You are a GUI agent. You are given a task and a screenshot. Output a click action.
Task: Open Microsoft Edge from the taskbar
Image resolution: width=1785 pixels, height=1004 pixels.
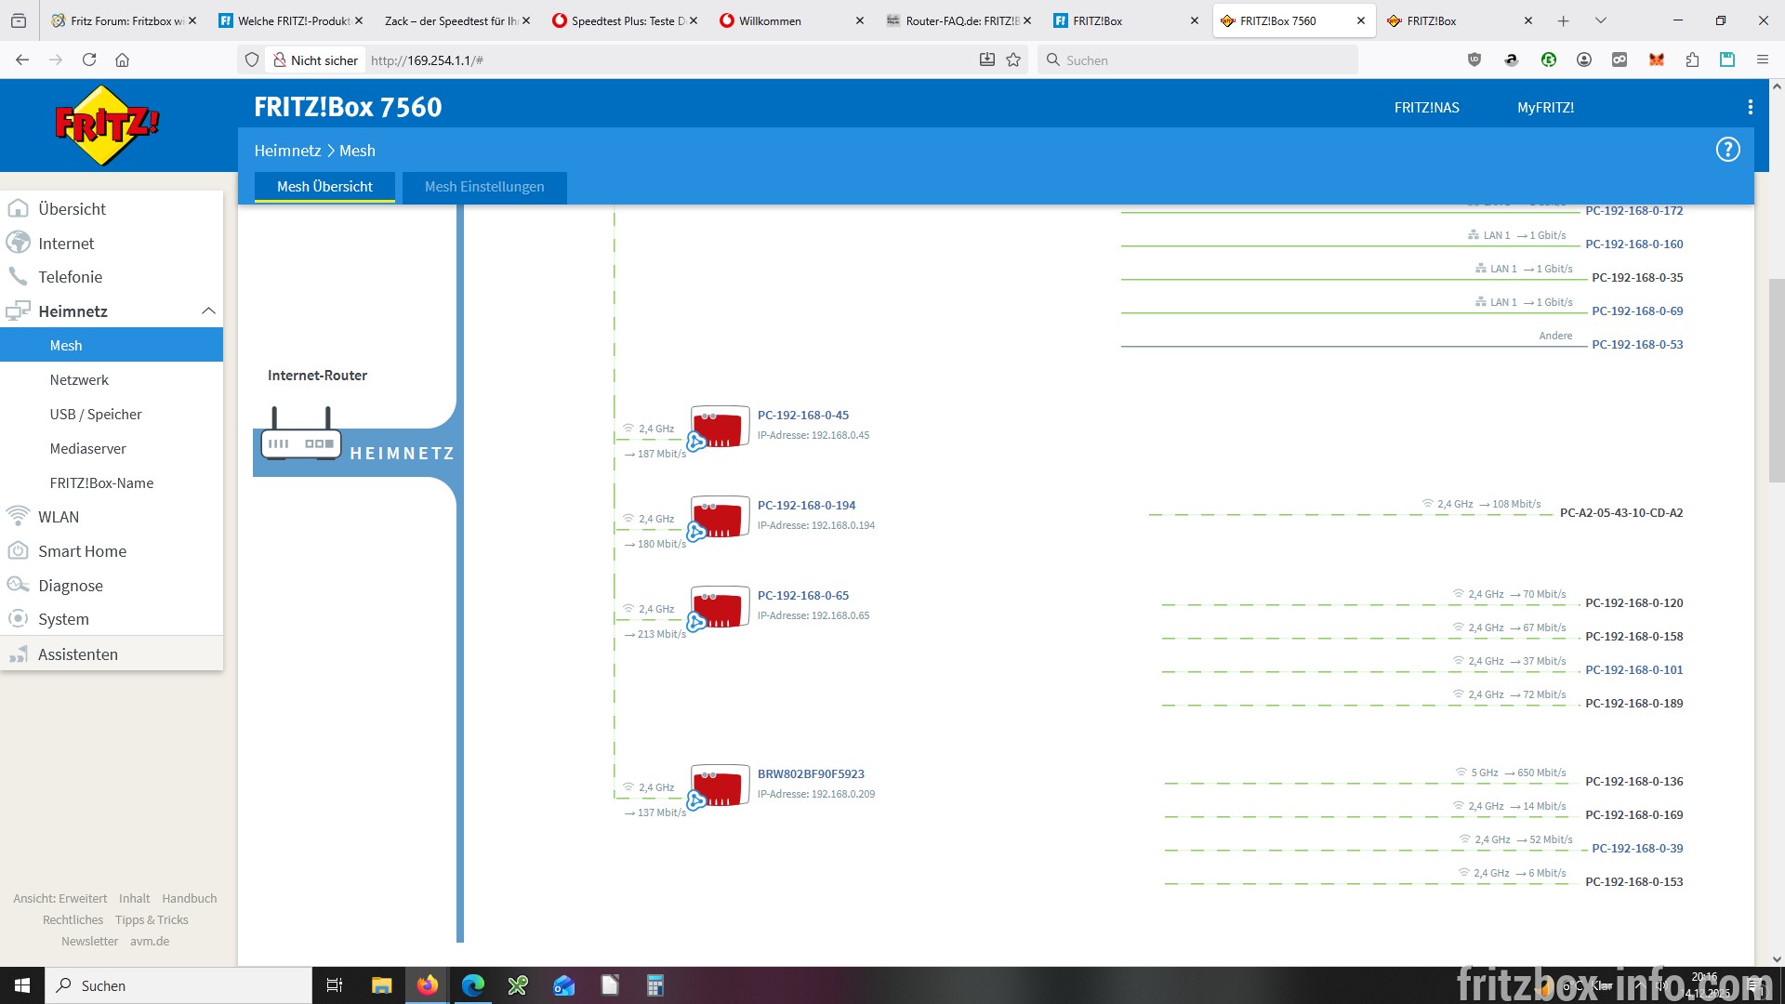(473, 985)
